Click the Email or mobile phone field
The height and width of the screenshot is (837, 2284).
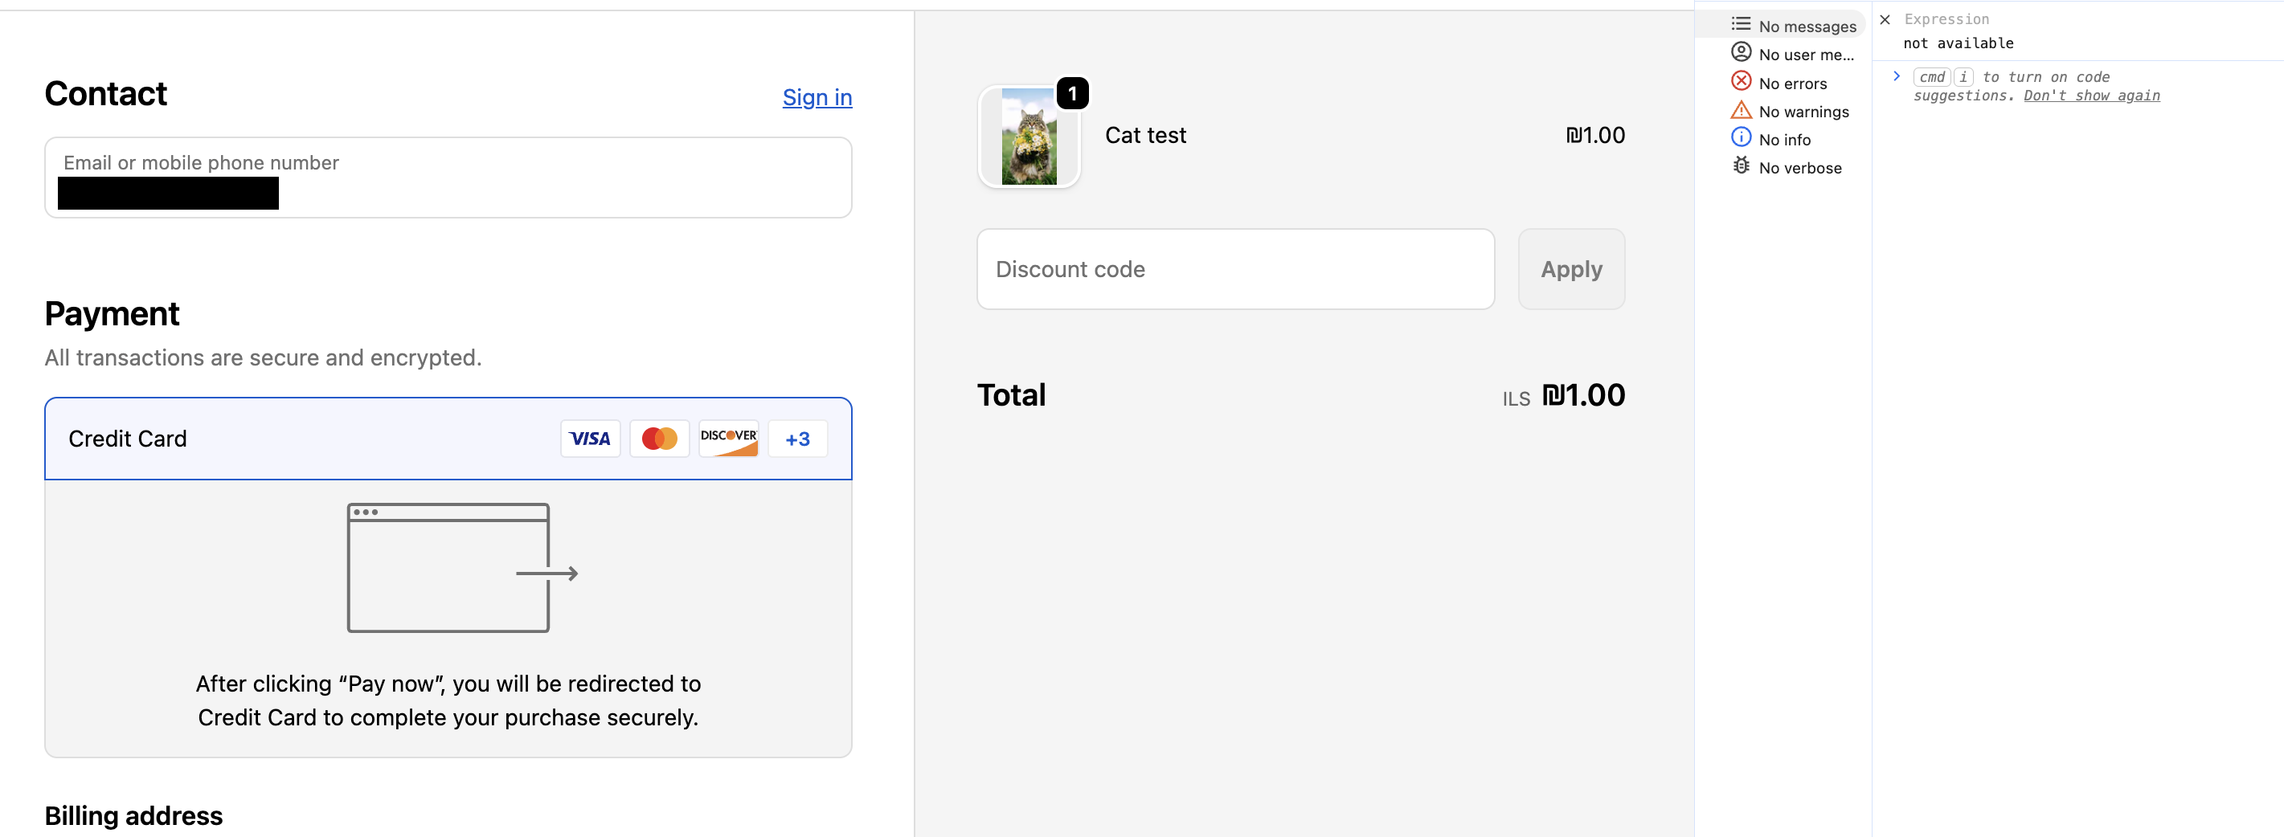pyautogui.click(x=448, y=178)
